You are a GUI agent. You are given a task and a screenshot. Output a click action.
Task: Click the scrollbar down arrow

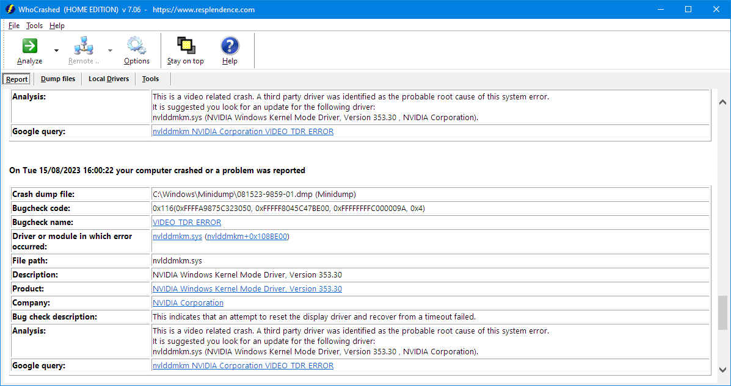(x=723, y=370)
